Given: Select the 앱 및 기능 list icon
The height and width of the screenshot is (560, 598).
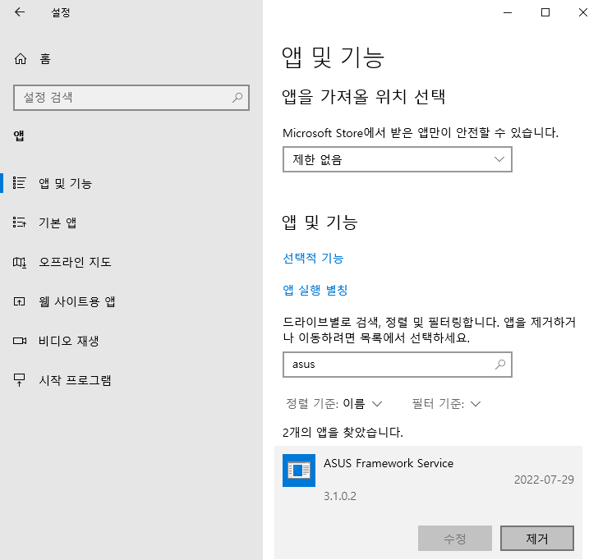Looking at the screenshot, I should pyautogui.click(x=19, y=183).
